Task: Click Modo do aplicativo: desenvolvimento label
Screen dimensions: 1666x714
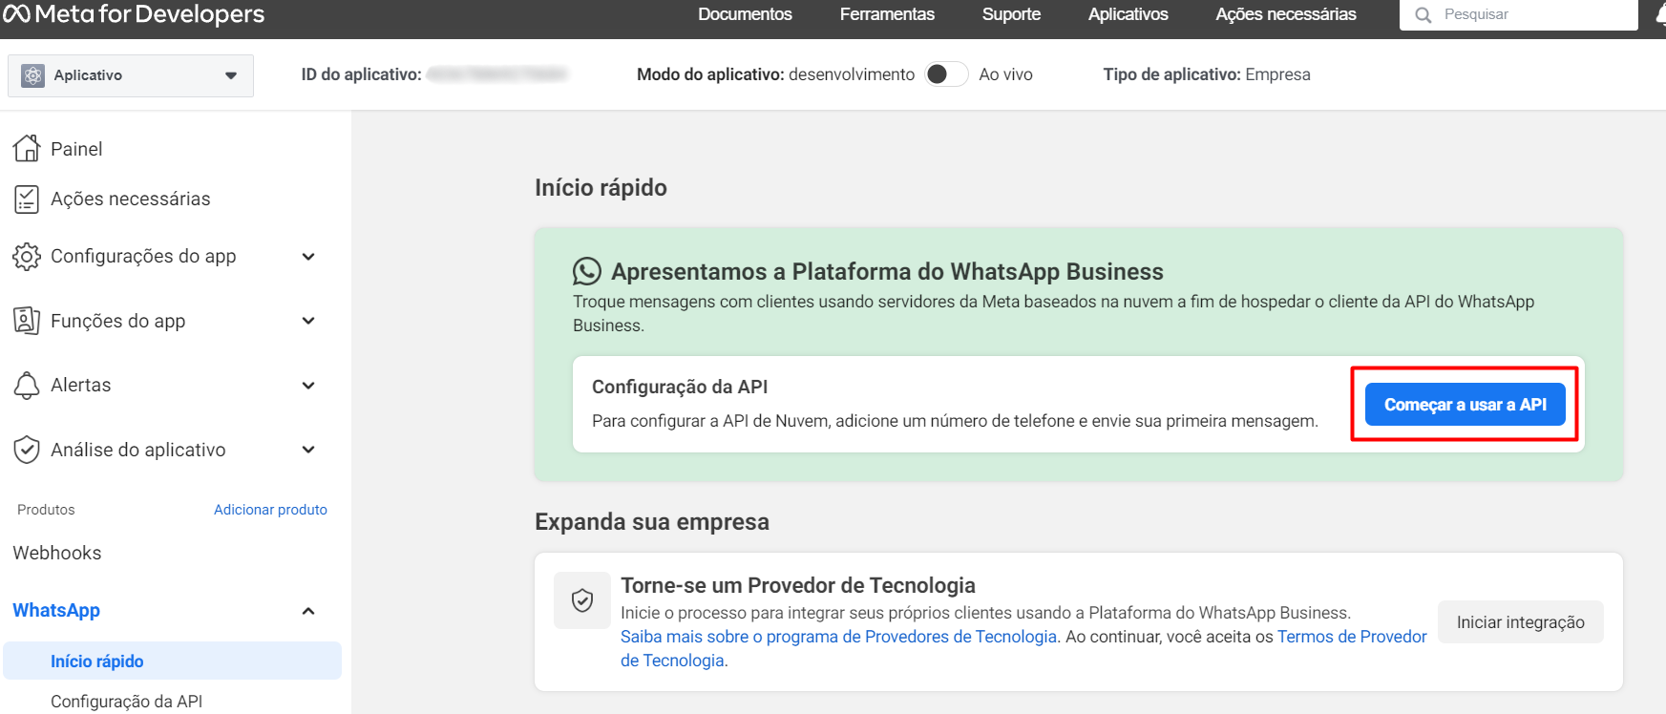Action: (775, 74)
